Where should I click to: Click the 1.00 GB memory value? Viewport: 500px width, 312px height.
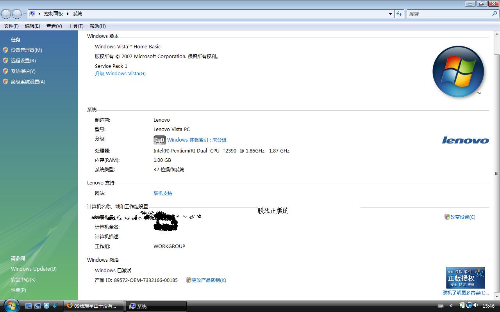click(162, 160)
